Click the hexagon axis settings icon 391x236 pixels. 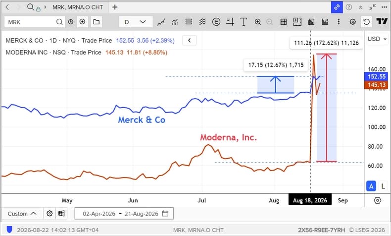coord(378,200)
